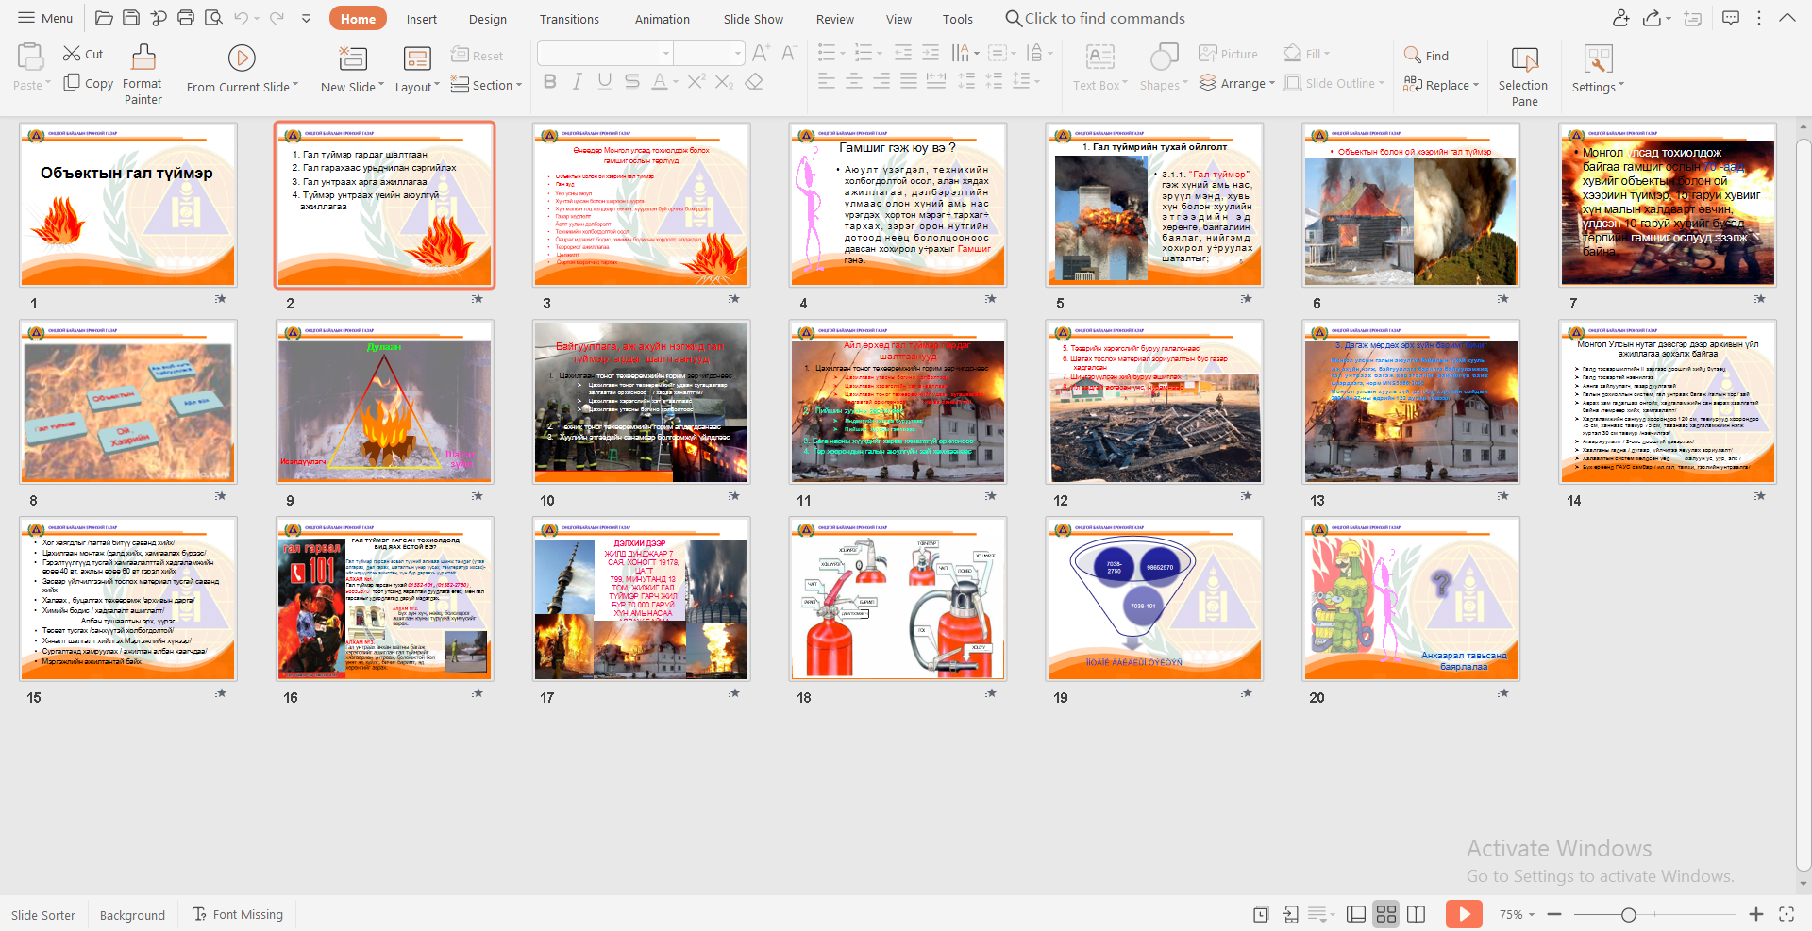1812x931 pixels.
Task: Click the Cut scissors icon
Action: 72,54
